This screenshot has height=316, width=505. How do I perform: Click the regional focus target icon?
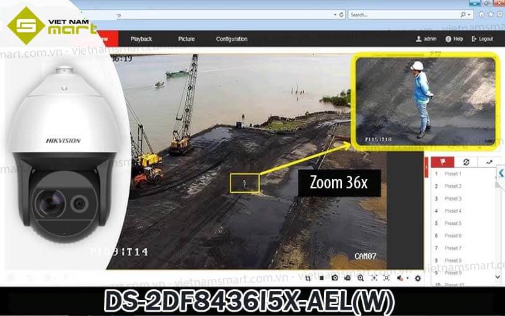pyautogui.click(x=387, y=278)
